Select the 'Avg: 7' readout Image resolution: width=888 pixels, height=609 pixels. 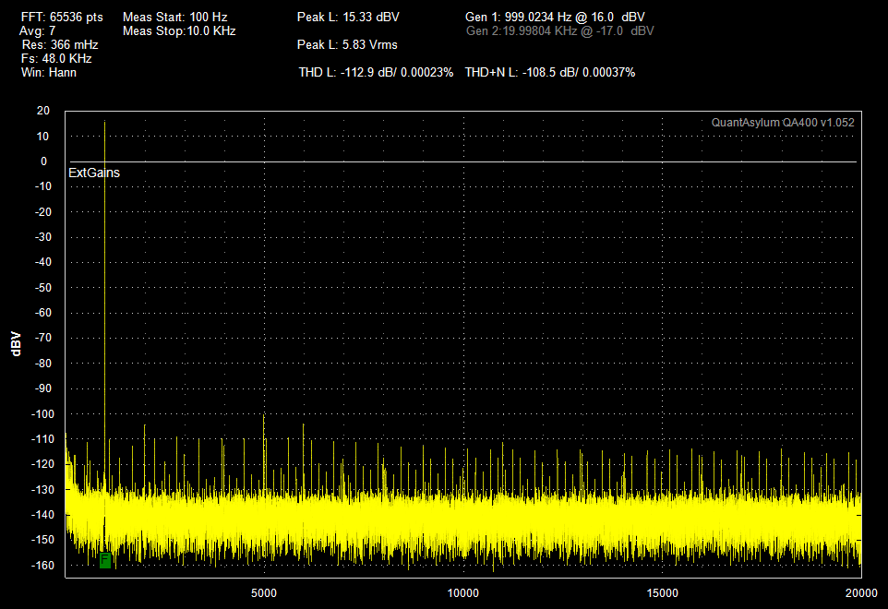coord(37,31)
